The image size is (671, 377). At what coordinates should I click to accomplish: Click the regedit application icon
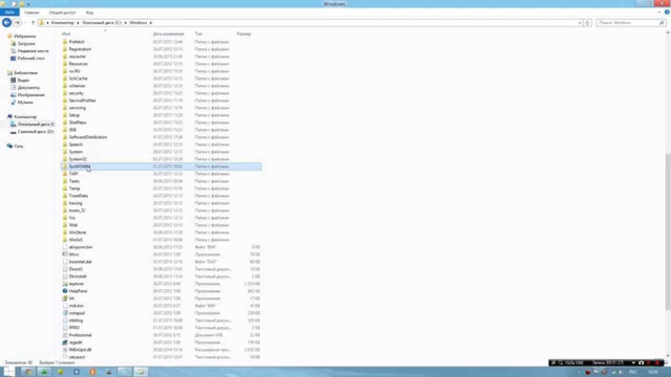[65, 342]
